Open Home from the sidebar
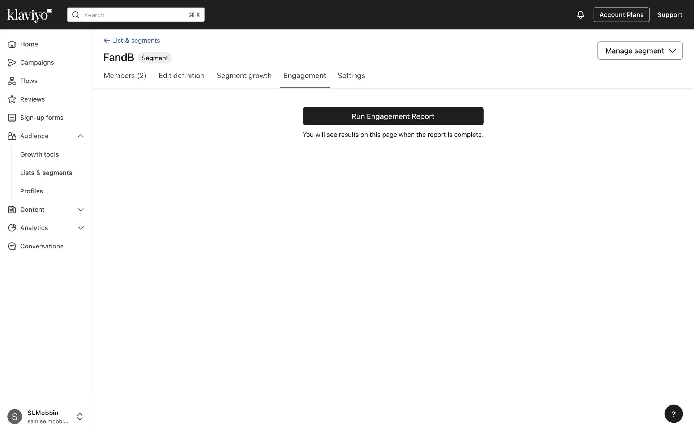This screenshot has width=694, height=434. (x=29, y=44)
